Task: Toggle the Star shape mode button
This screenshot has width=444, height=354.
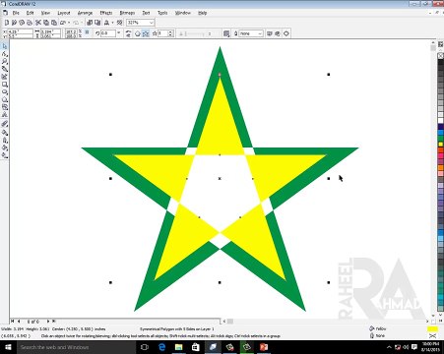Action: (146, 33)
